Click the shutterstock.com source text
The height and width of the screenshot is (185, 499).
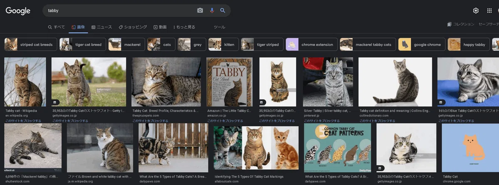[17, 181]
